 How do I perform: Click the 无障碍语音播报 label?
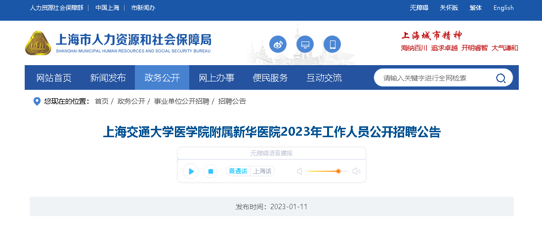coord(271,153)
